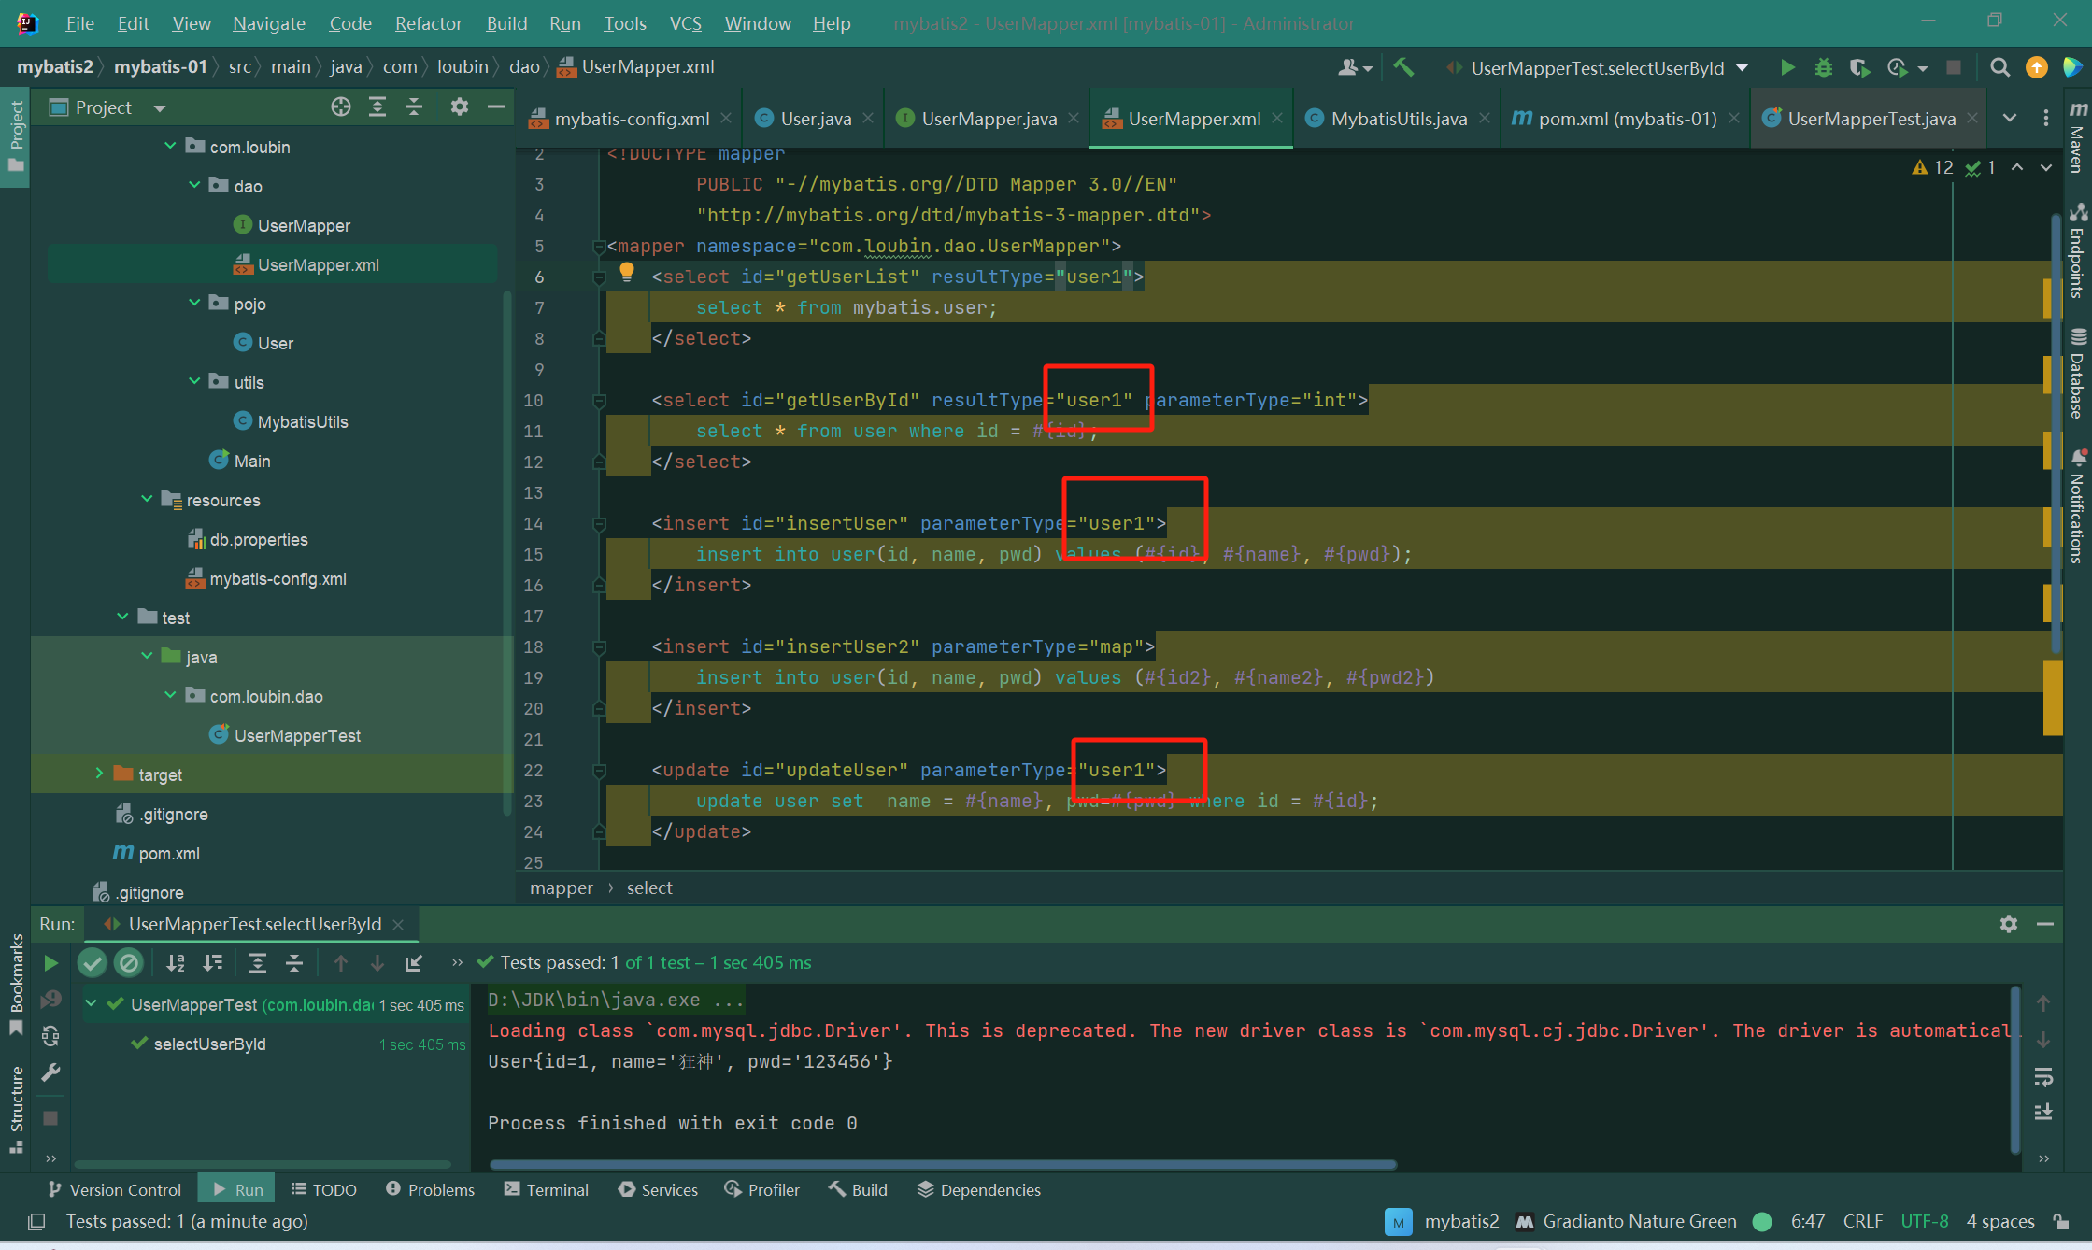The width and height of the screenshot is (2092, 1250).
Task: Collapse the resources folder node
Action: click(x=147, y=499)
